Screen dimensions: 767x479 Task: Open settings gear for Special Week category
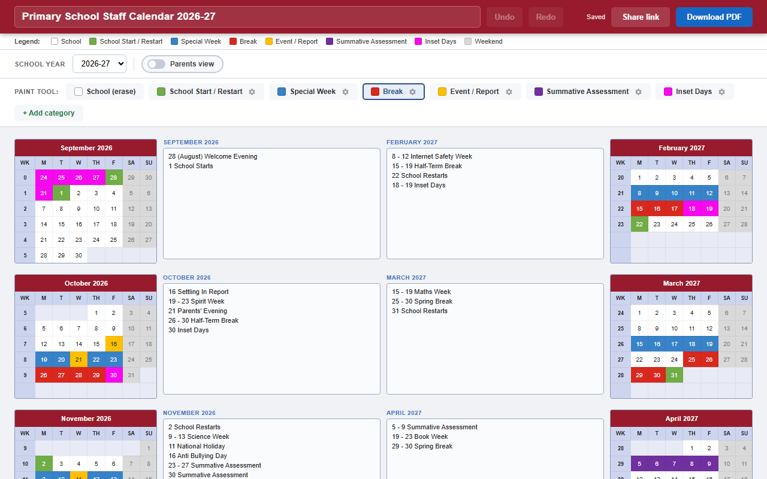coord(346,92)
